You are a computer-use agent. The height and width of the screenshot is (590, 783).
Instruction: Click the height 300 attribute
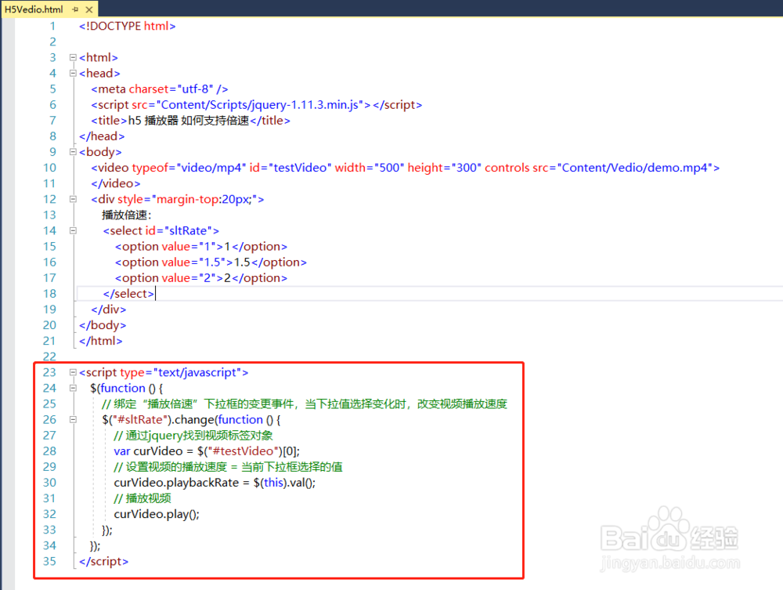445,168
